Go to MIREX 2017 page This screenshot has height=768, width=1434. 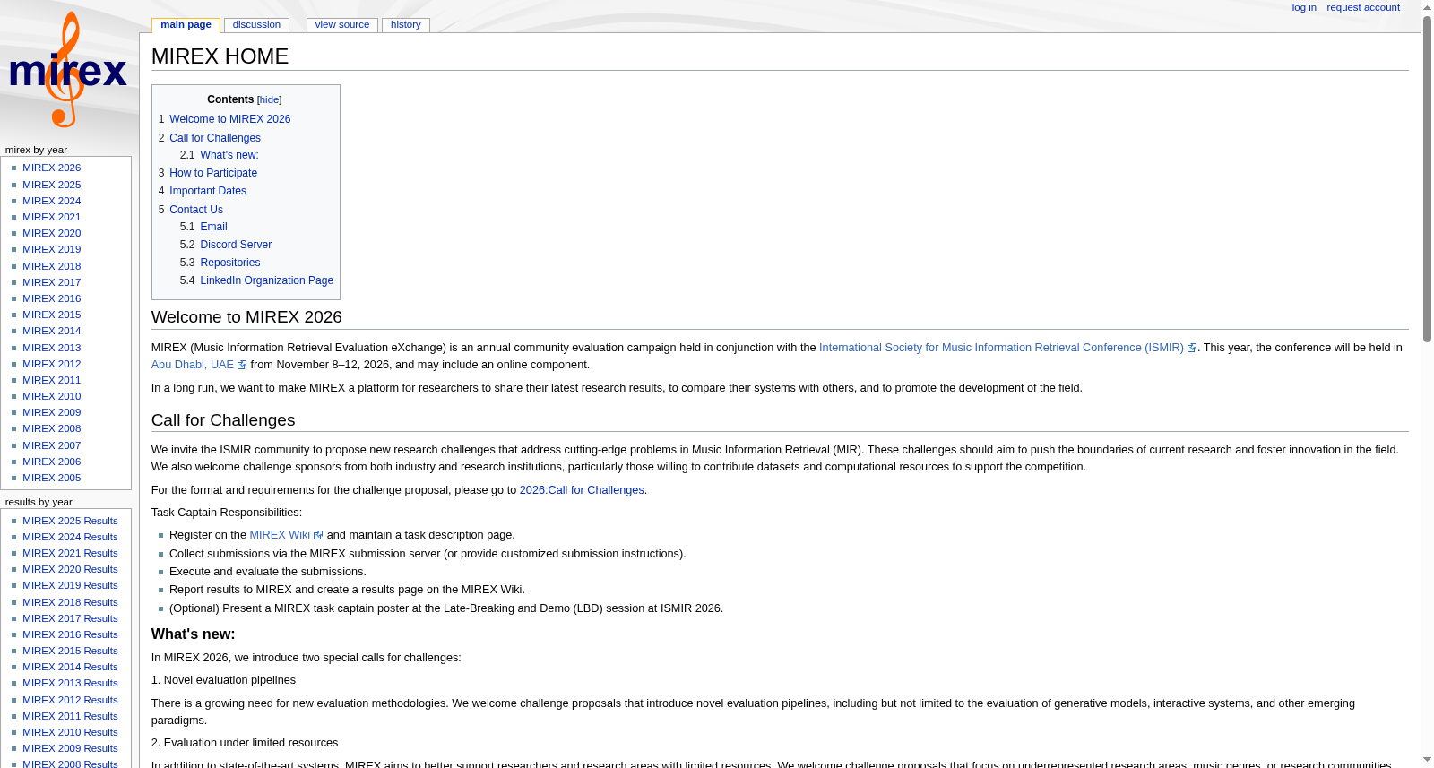52,282
